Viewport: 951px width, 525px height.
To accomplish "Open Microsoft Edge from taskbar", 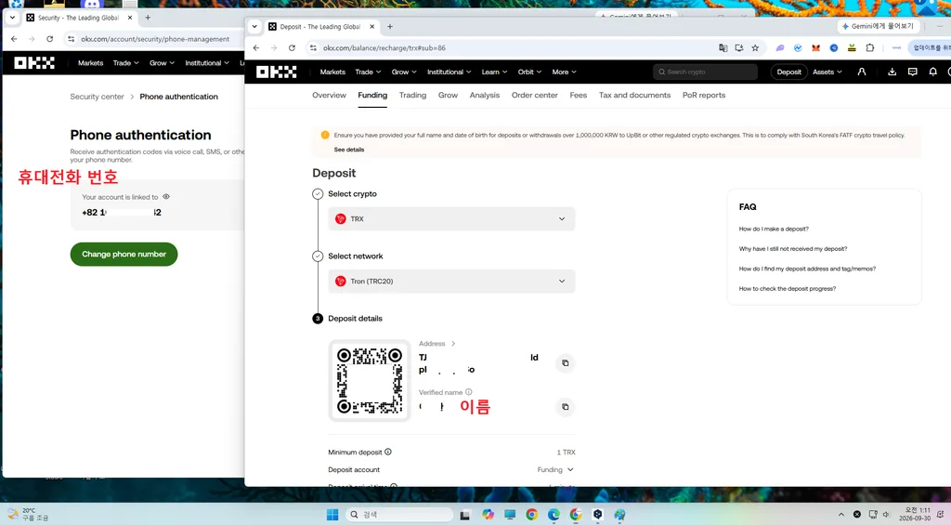I will pyautogui.click(x=554, y=515).
